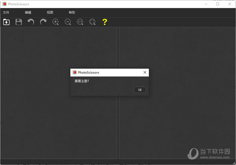Image resolution: width=236 pixels, height=165 pixels.
Task: Open image file via folder icon
Action: tap(6, 22)
